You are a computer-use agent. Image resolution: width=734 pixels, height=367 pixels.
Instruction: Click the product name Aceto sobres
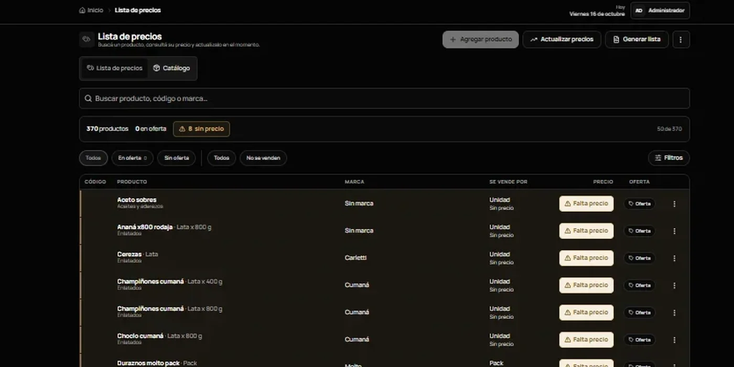coord(137,200)
